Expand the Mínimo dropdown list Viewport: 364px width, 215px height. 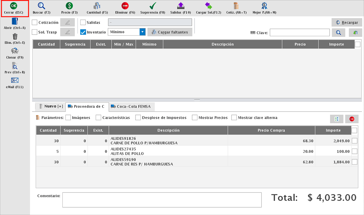[142, 32]
